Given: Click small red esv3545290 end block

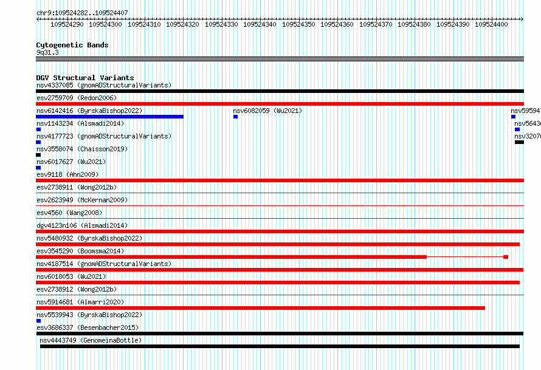Looking at the screenshot, I should click(x=506, y=257).
